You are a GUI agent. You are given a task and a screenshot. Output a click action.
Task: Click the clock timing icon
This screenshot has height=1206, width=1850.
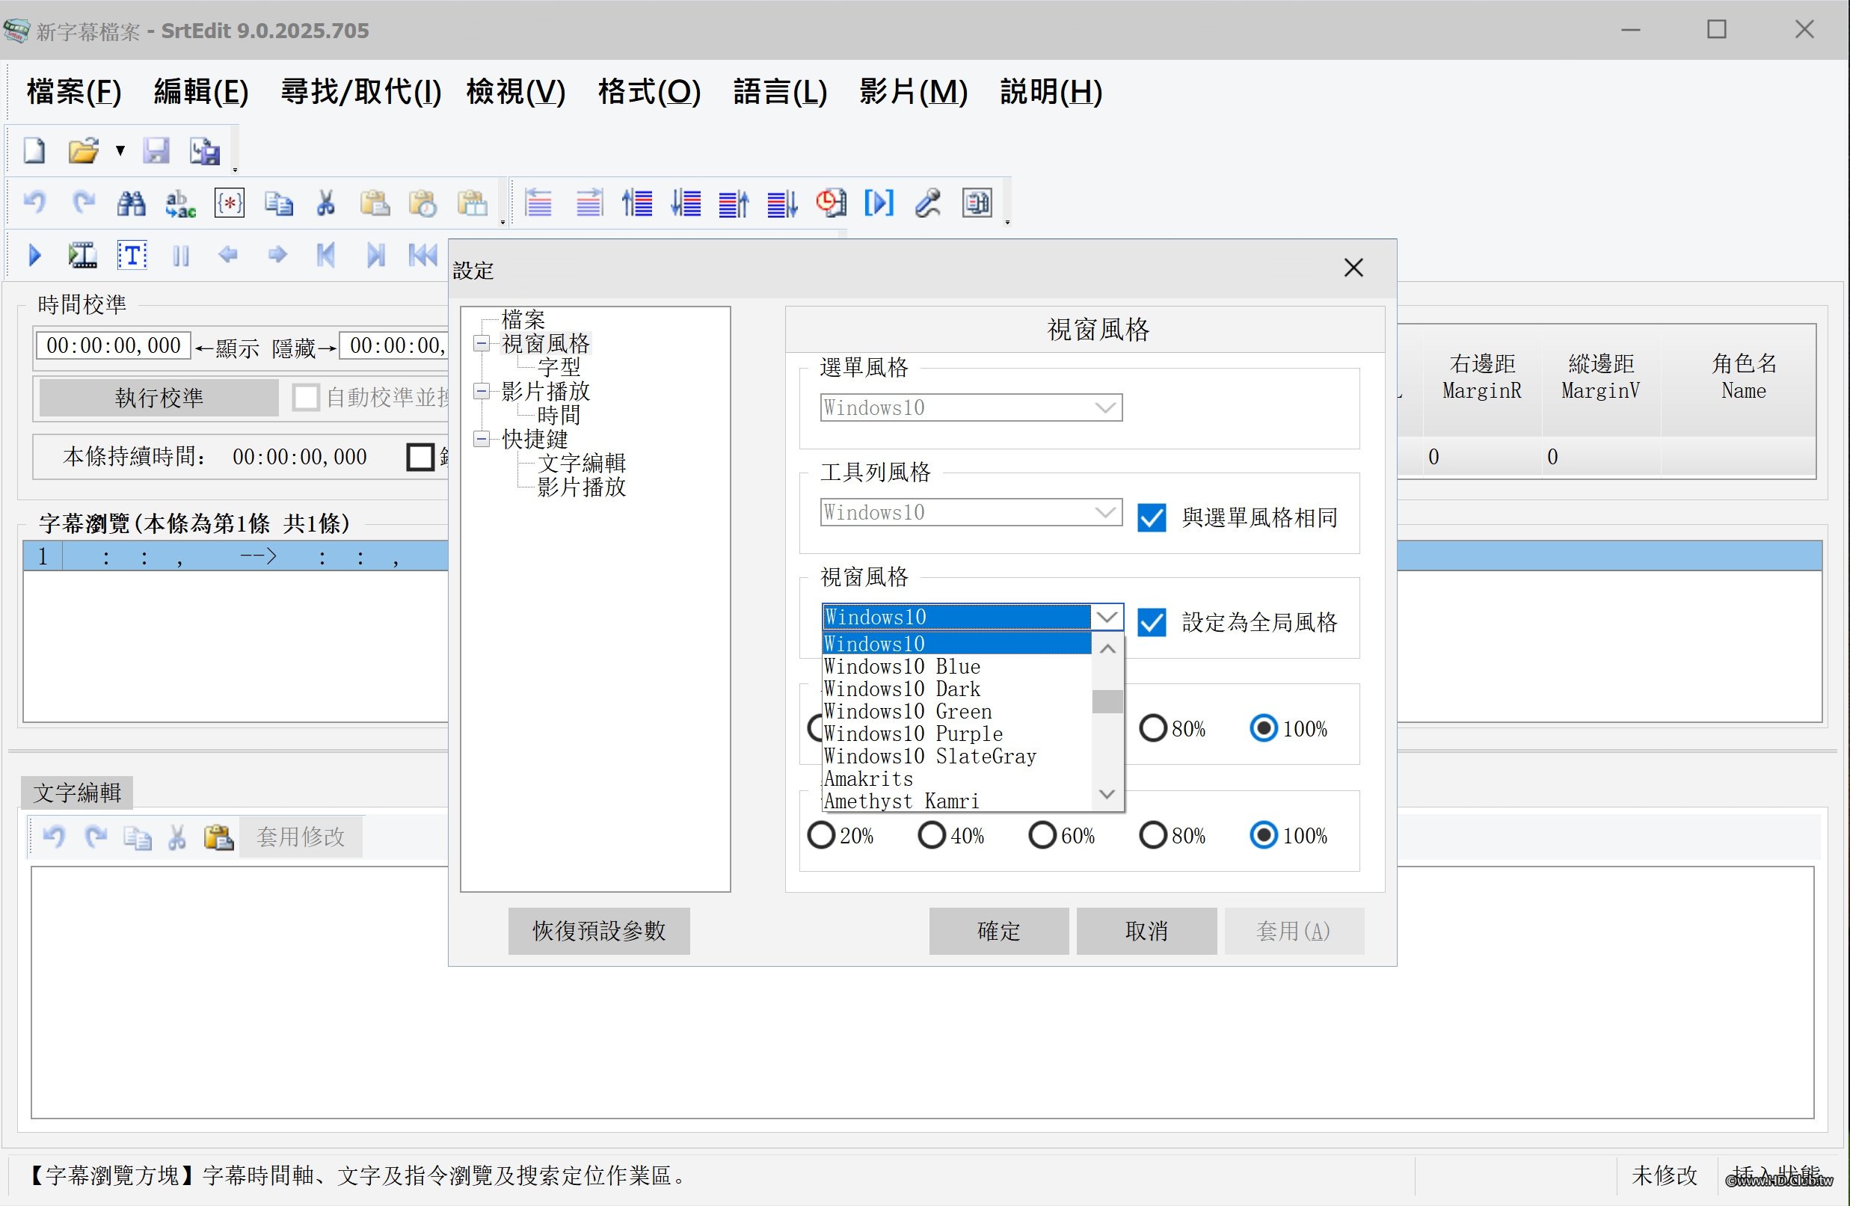831,203
